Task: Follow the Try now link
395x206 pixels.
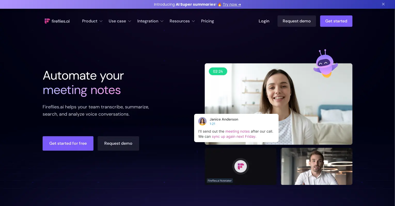Action: [x=232, y=4]
